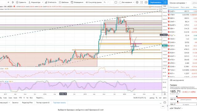The height and width of the screenshot is (111, 197).
Task: Click the red flag beside the chart symbol title
Action: pyautogui.click(x=14, y=6)
